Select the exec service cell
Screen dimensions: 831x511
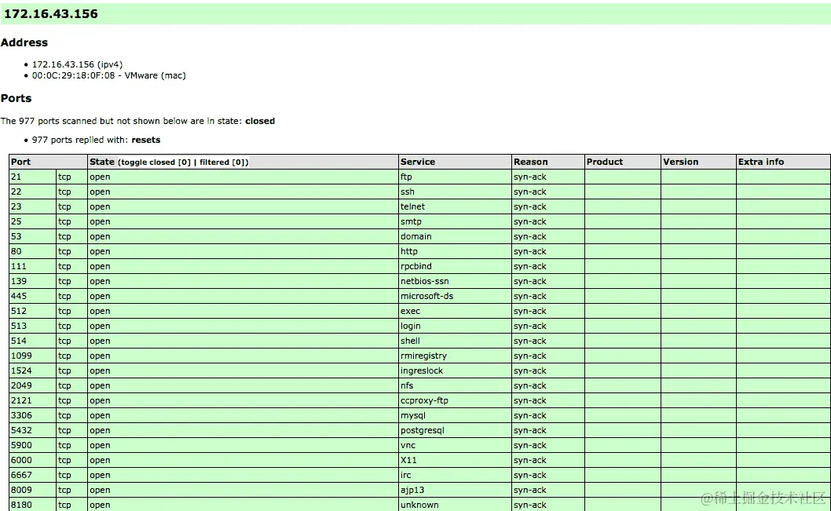point(454,311)
